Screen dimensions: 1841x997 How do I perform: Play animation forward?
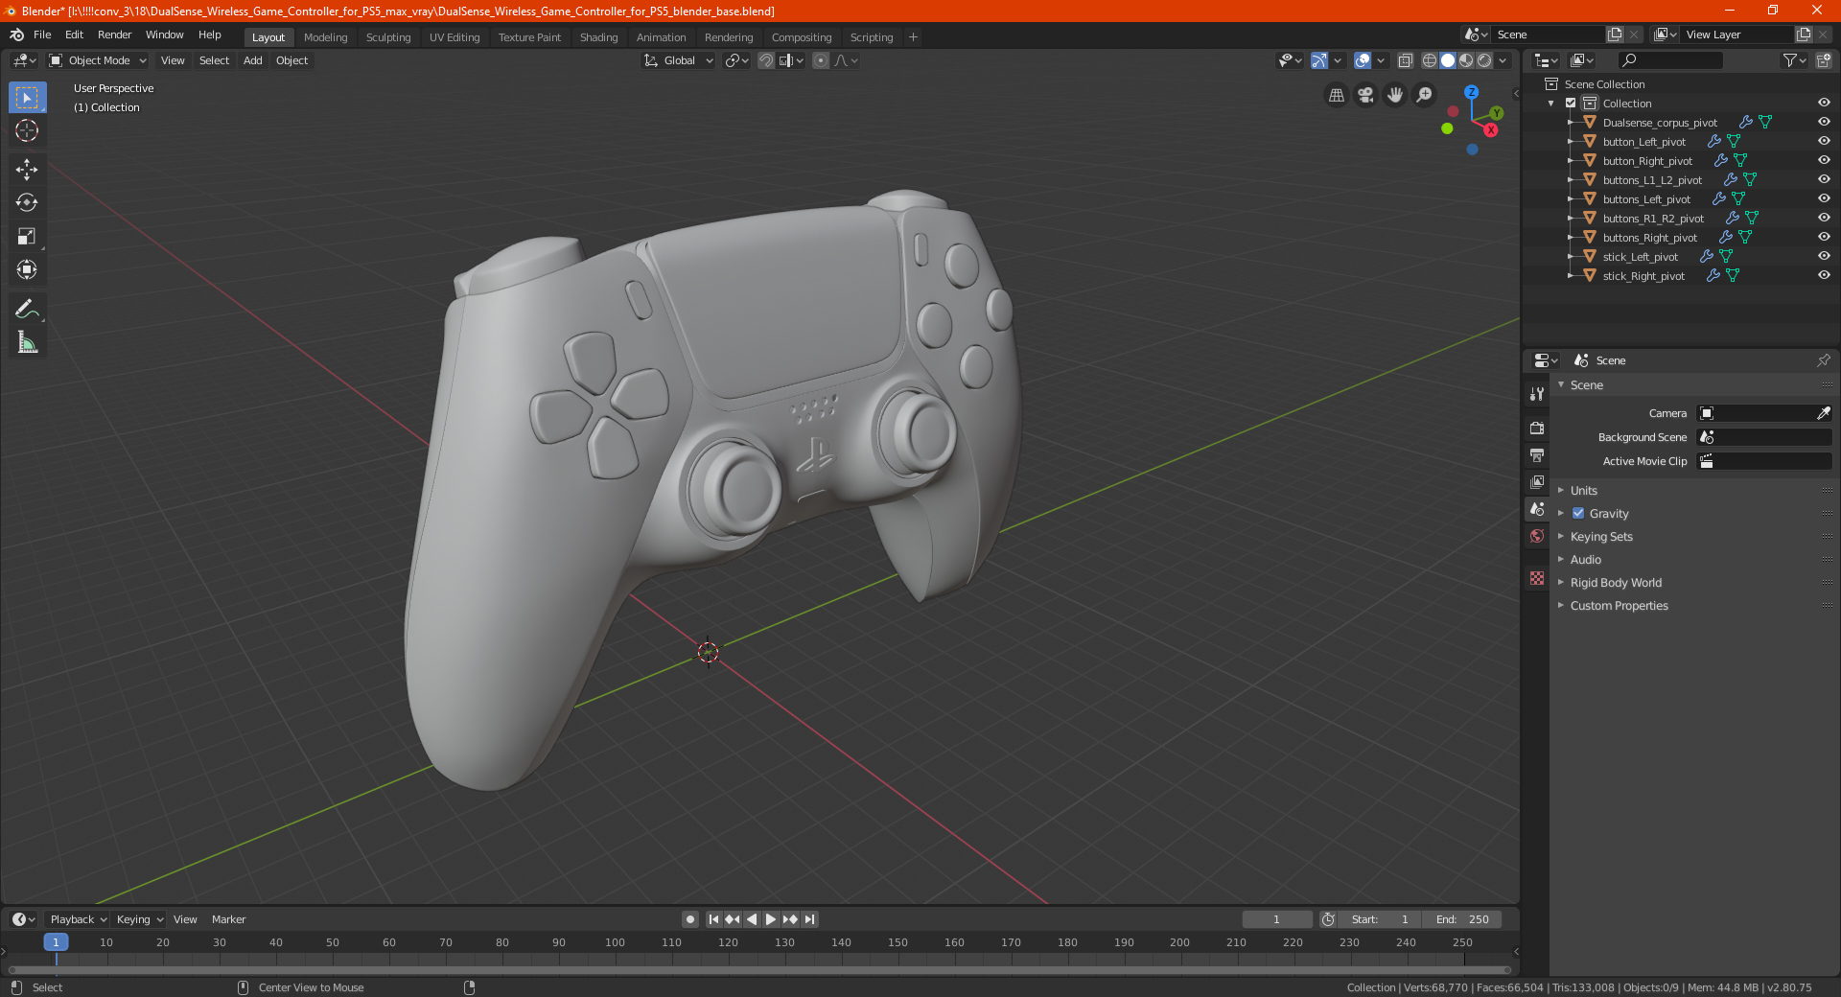point(771,919)
